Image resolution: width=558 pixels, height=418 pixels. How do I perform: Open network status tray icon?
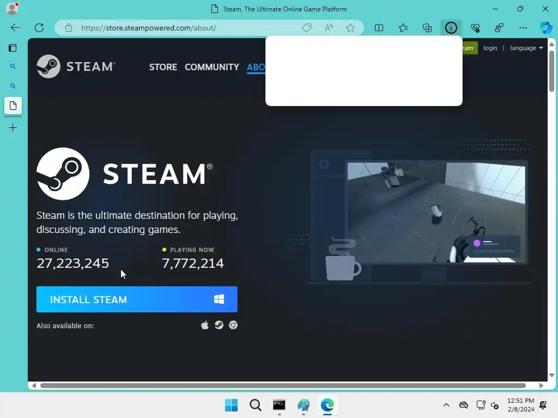[481, 405]
